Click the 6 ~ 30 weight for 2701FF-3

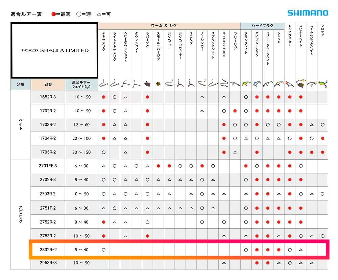[x=81, y=166]
